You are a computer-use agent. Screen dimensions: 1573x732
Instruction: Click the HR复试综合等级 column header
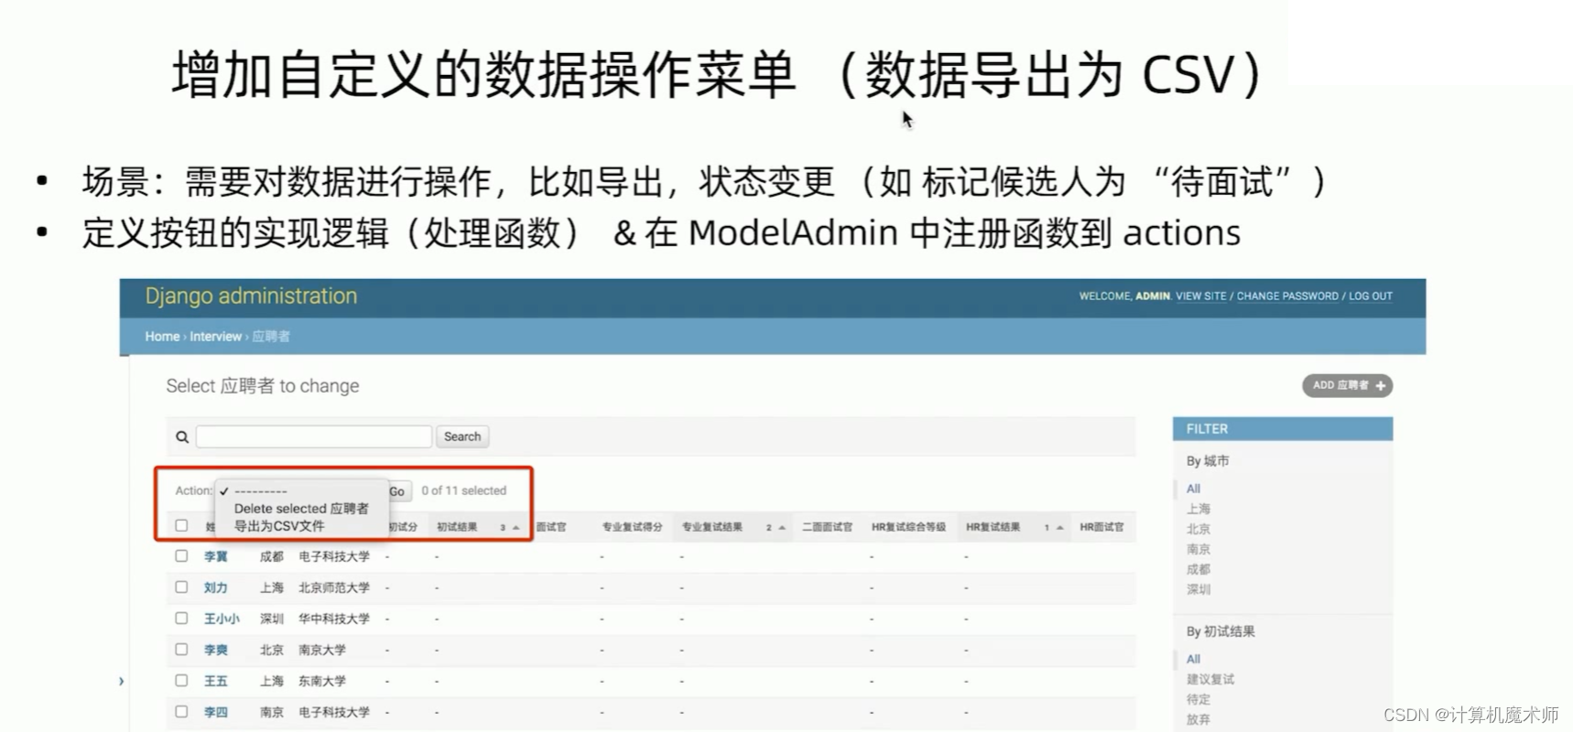pos(908,527)
